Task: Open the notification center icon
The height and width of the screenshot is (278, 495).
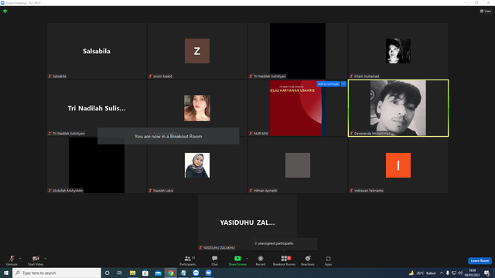Action: pyautogui.click(x=487, y=273)
